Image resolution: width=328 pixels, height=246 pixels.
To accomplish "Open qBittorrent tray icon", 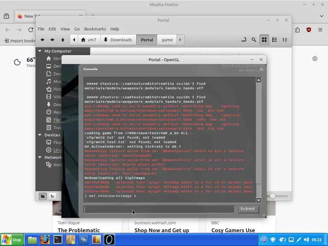I will pyautogui.click(x=264, y=240).
